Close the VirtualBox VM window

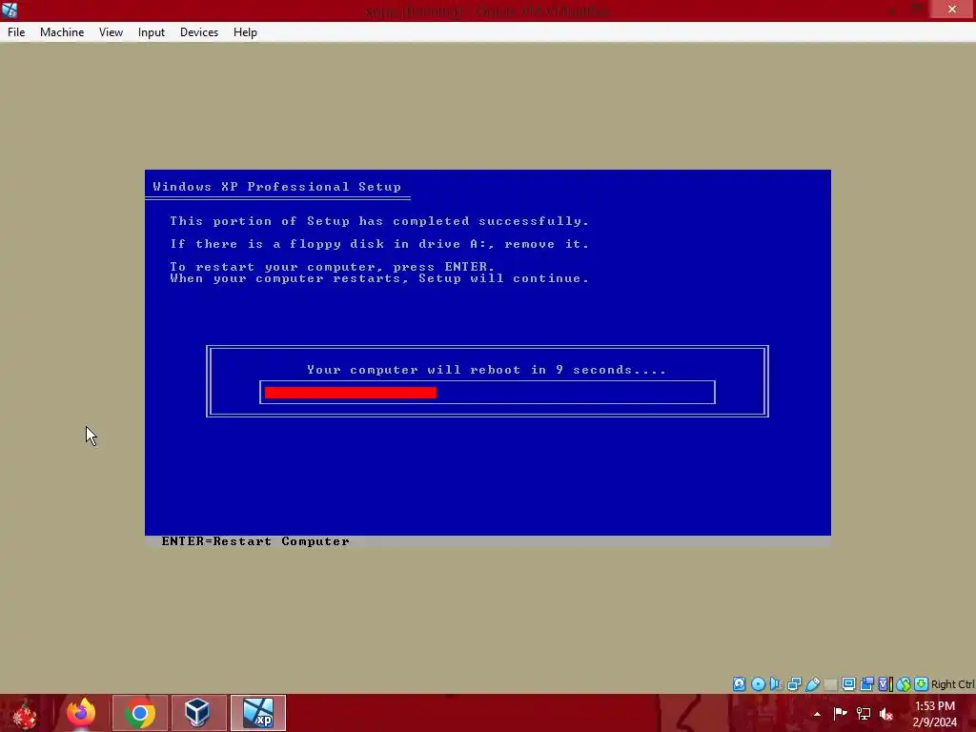click(952, 9)
